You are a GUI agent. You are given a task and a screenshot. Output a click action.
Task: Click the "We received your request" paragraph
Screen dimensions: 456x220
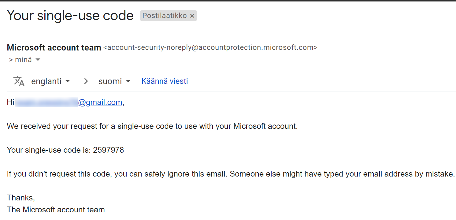coord(152,126)
